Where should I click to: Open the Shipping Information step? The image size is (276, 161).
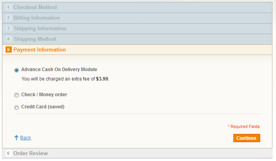point(40,29)
